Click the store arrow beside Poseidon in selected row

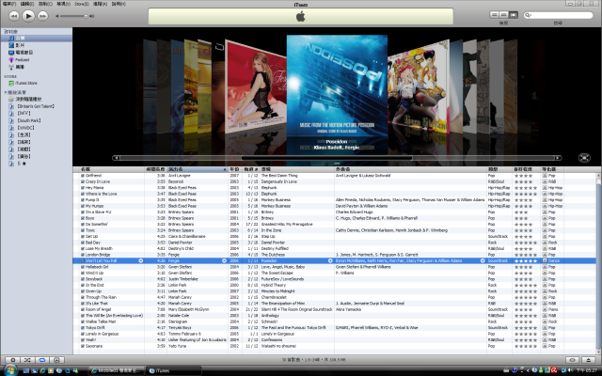[330, 260]
